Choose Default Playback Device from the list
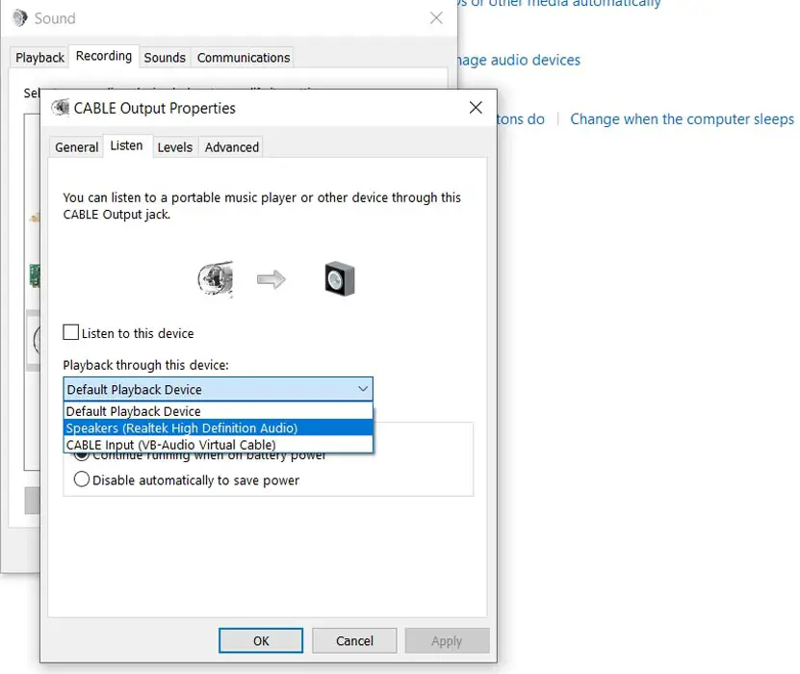The image size is (800, 674). pyautogui.click(x=218, y=411)
